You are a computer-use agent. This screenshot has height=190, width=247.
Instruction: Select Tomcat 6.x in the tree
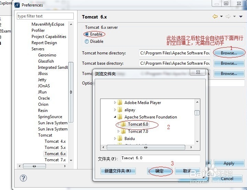55,153
